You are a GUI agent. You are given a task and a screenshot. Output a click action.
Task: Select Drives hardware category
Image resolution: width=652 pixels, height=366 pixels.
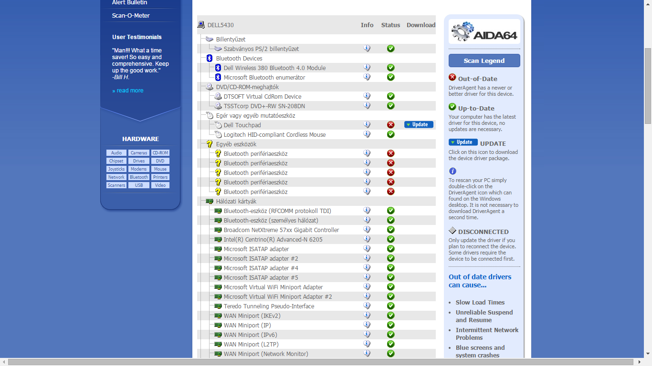139,161
